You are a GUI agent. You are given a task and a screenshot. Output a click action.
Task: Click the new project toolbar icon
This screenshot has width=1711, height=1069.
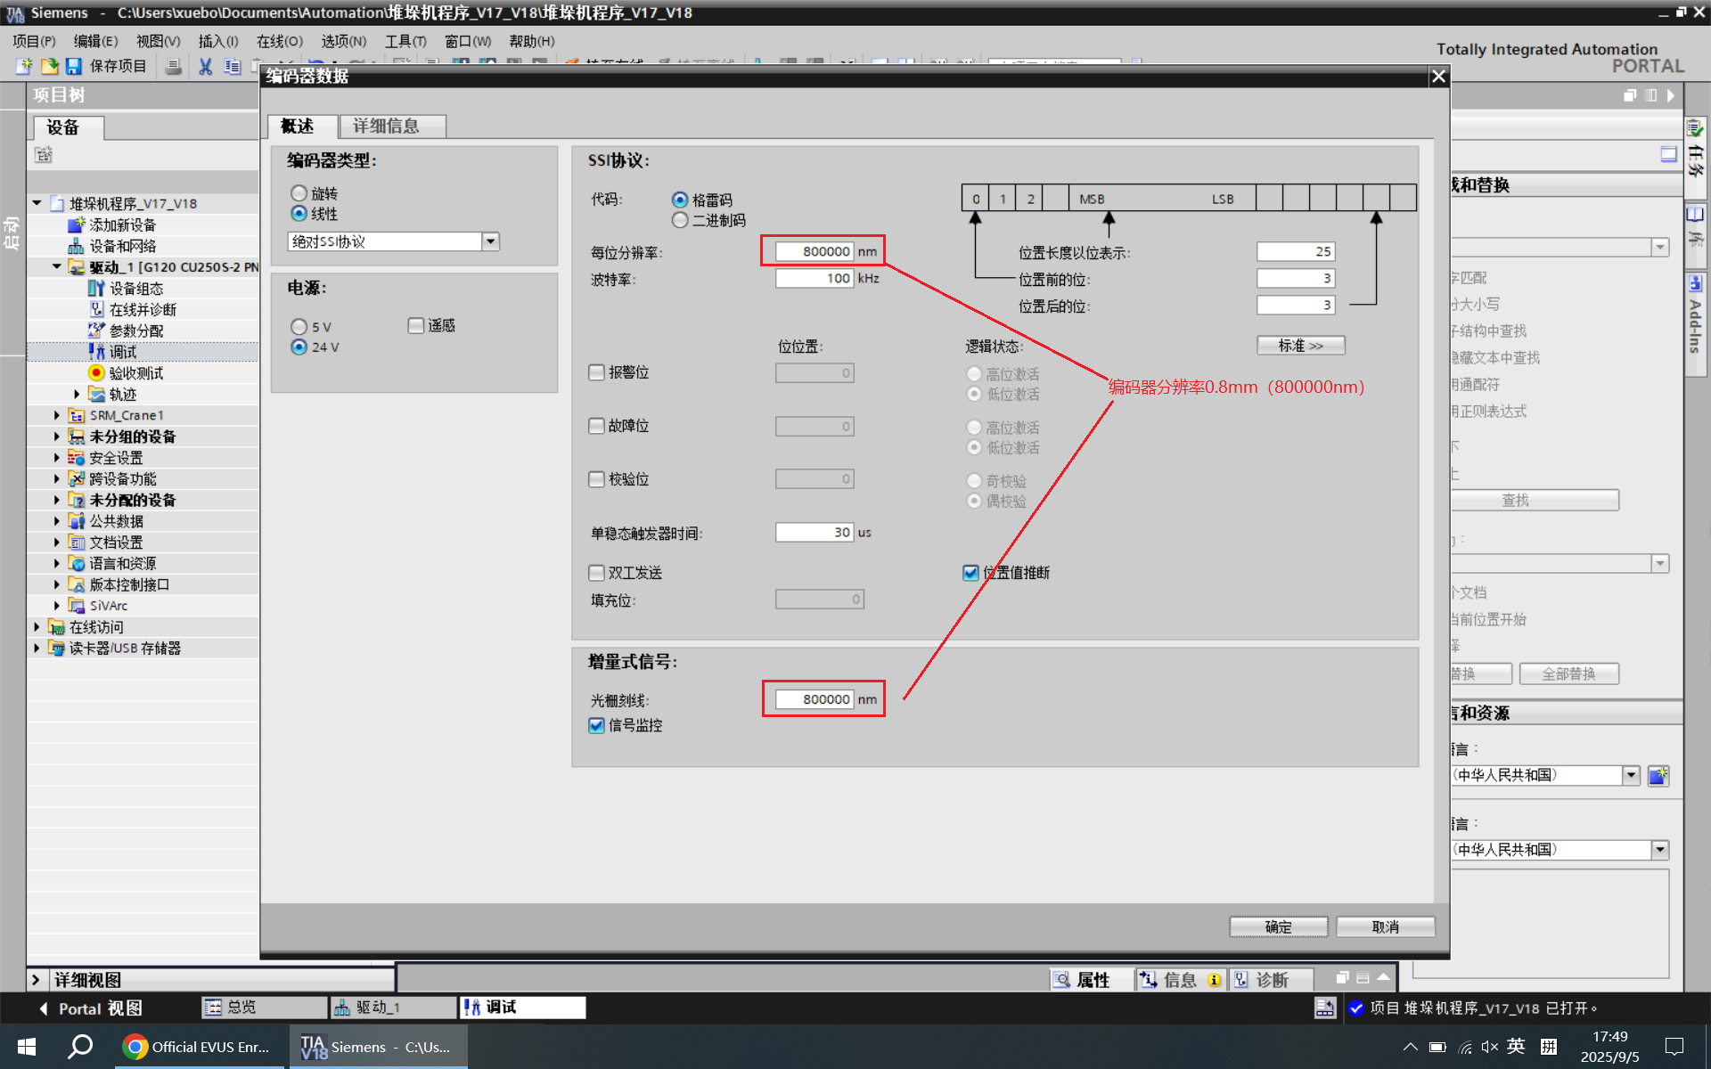pos(24,66)
